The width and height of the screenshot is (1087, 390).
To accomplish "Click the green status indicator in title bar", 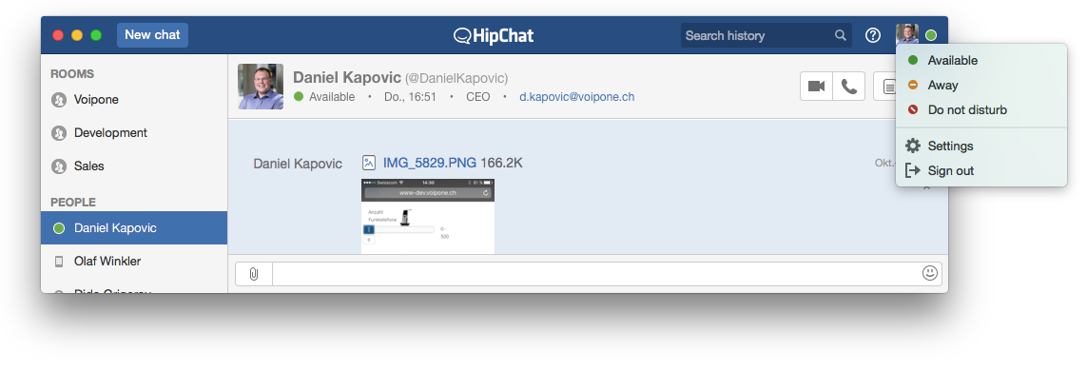I will coord(931,35).
